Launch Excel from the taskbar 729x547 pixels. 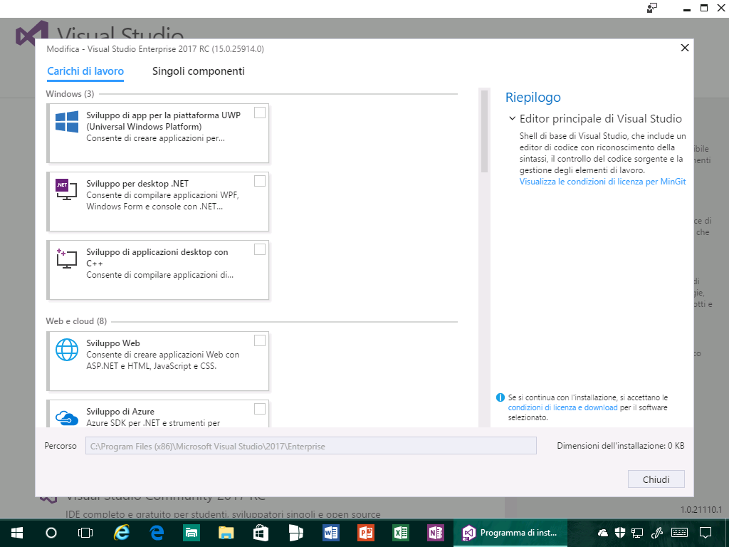click(401, 533)
